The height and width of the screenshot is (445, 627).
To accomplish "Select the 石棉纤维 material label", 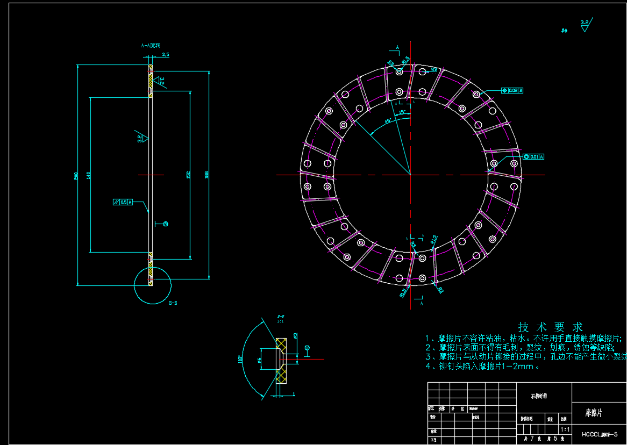I will [x=538, y=396].
